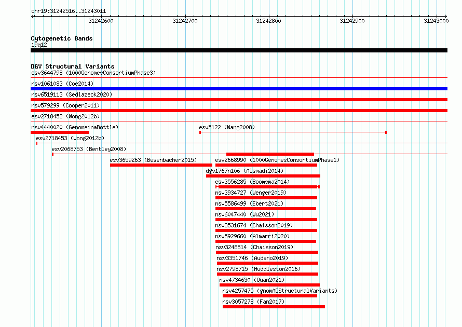The height and width of the screenshot is (327, 462).
Task: Click the esv2718453 (Wong2012b) label
Action: (x=70, y=138)
